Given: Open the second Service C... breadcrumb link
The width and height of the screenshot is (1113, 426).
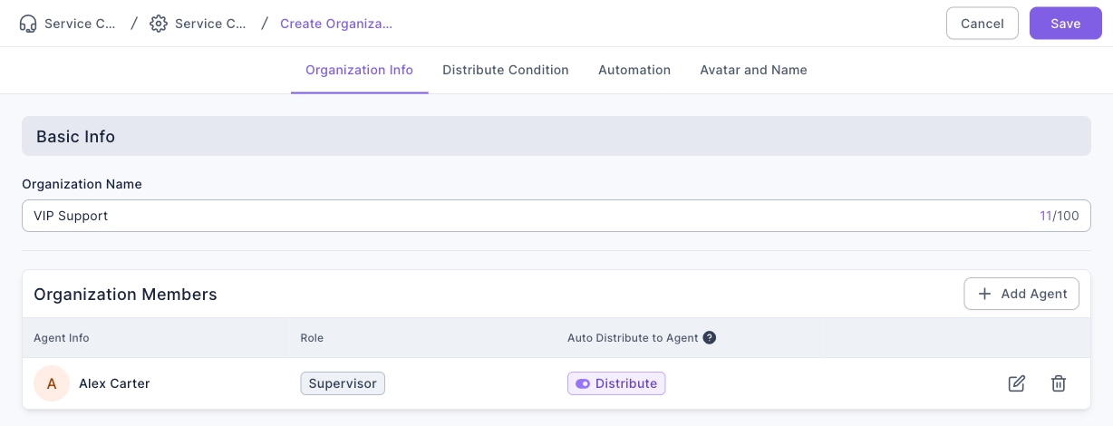Looking at the screenshot, I should (x=210, y=24).
